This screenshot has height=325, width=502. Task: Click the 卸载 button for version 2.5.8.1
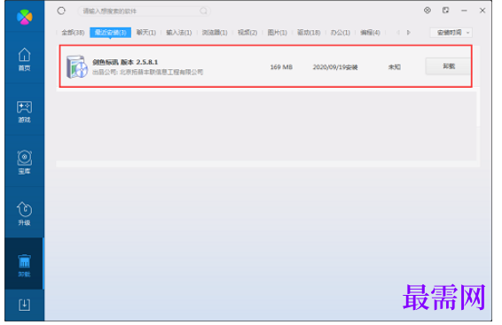tap(448, 66)
